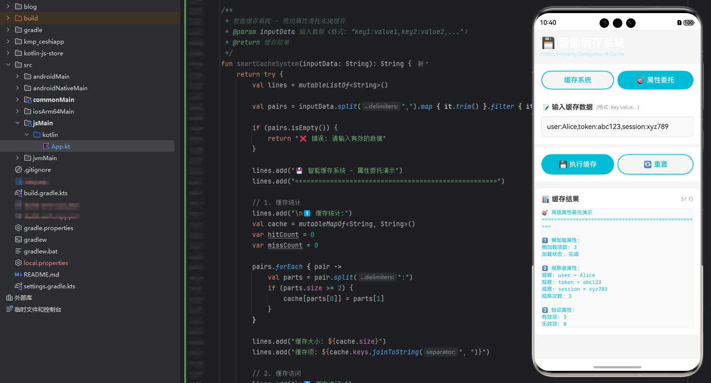Screen dimensions: 711x383
Task: Click the kotlin source folder icon
Action: tap(37, 135)
